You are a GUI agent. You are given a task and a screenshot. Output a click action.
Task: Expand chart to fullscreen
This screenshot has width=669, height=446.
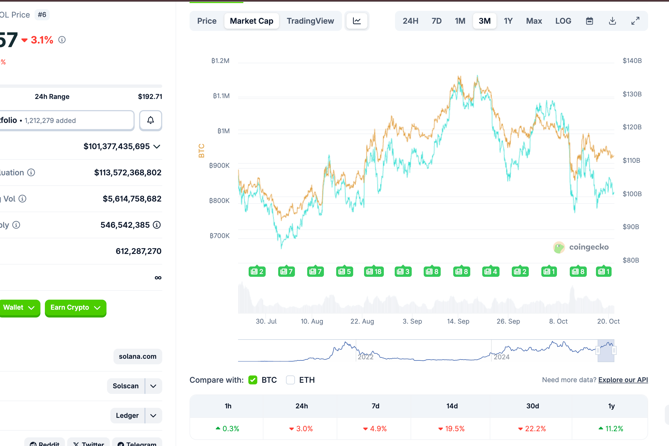(x=635, y=21)
